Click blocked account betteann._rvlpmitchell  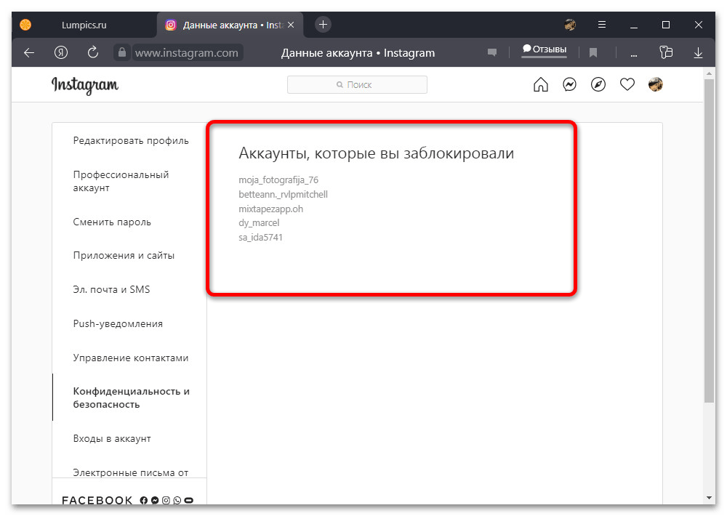point(284,194)
